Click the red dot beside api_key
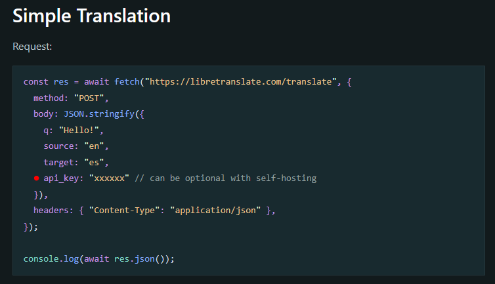The image size is (495, 284). pos(37,178)
